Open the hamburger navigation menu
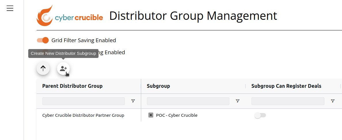 [x=10, y=9]
